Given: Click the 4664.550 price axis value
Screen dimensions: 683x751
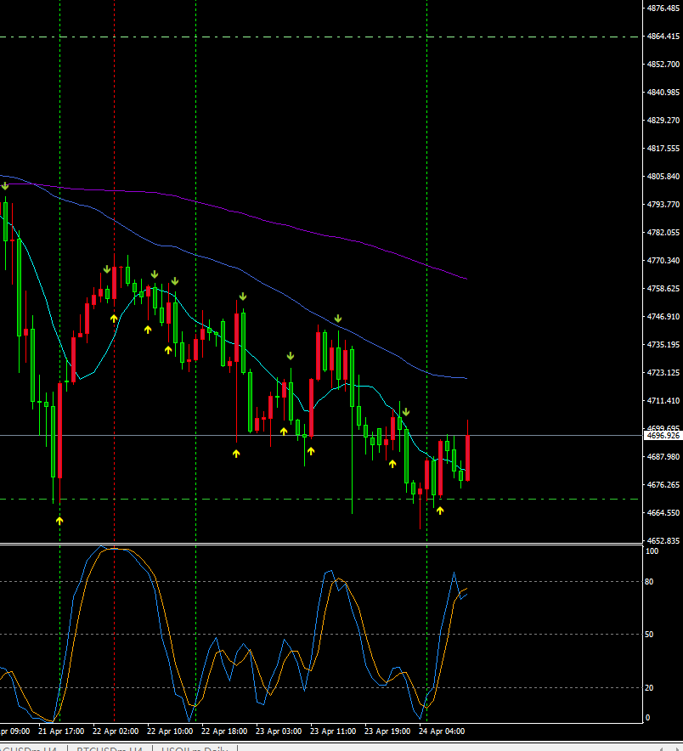Looking at the screenshot, I should click(x=663, y=512).
